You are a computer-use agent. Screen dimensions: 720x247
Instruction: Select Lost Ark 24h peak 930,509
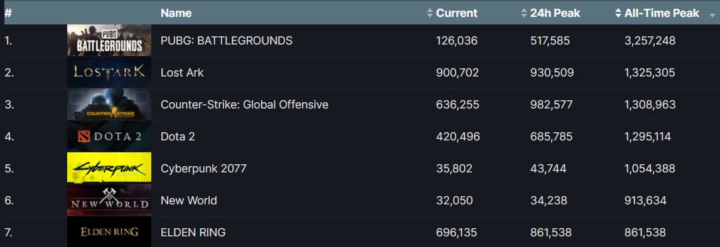point(552,72)
